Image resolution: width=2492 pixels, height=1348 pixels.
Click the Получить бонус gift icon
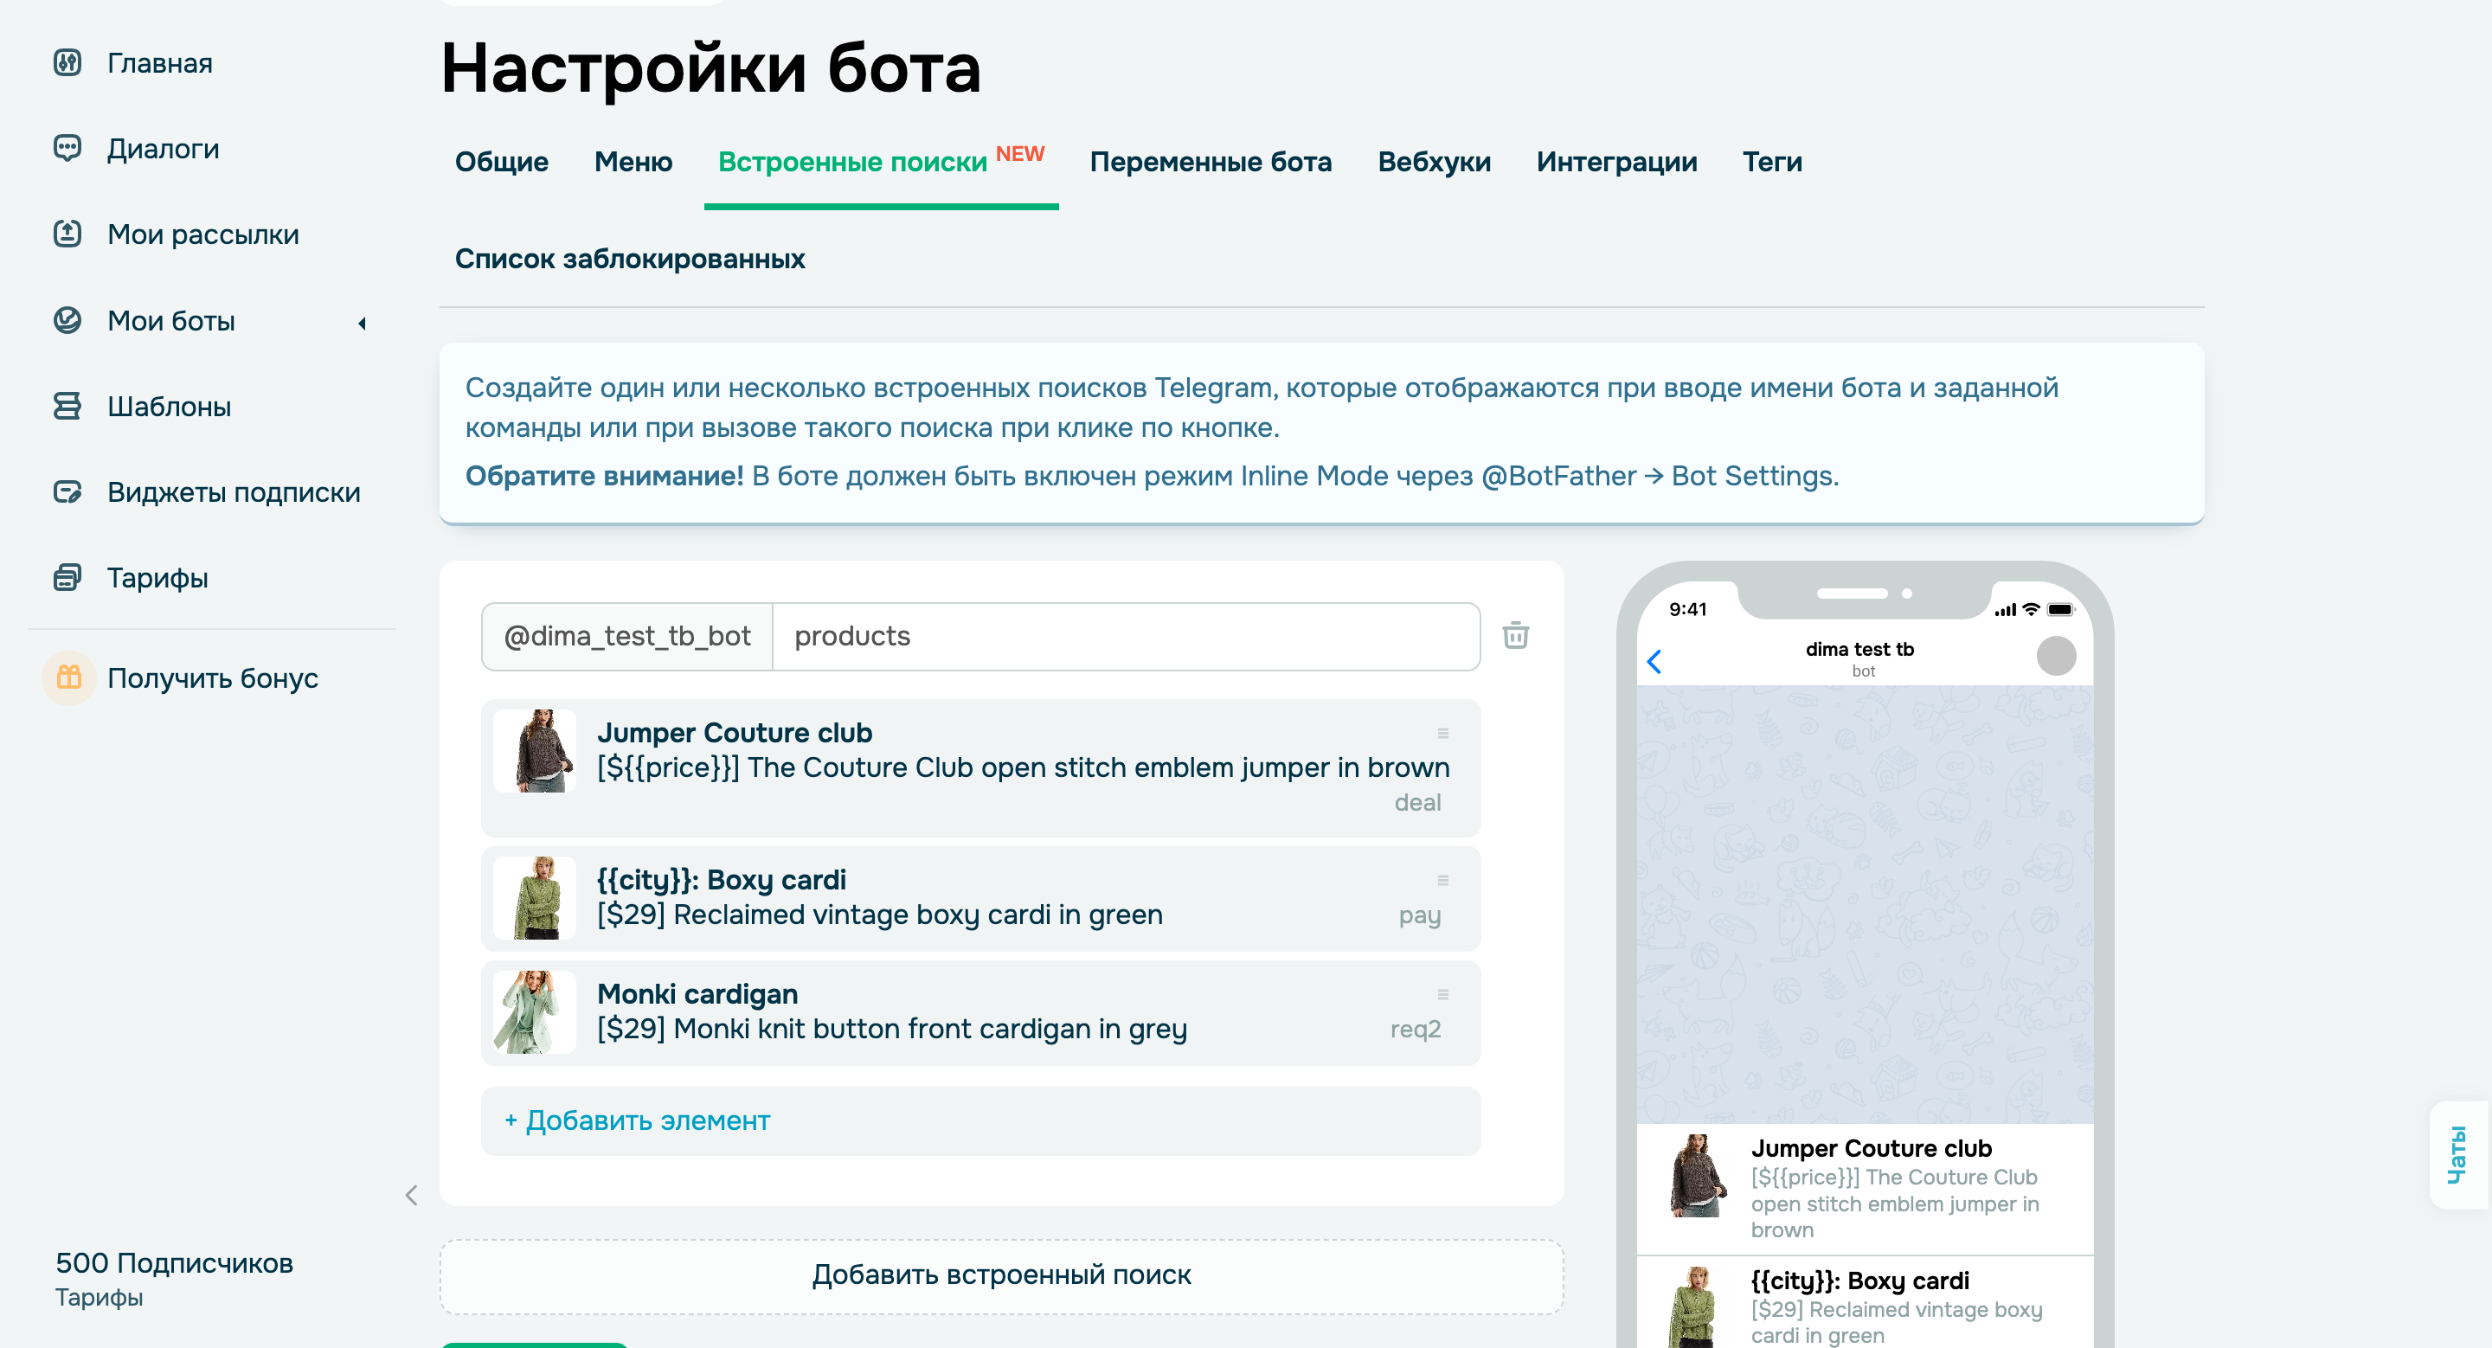67,677
